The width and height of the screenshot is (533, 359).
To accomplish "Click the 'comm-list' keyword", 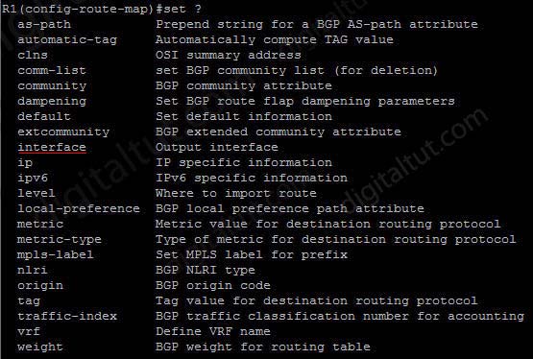I will [x=52, y=70].
